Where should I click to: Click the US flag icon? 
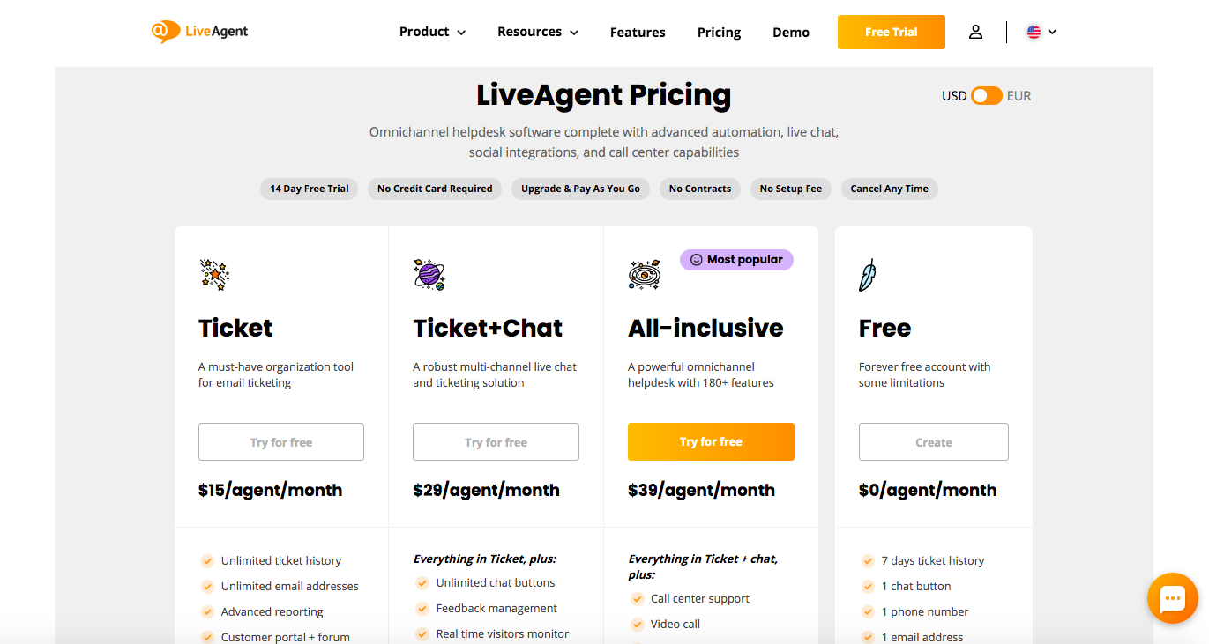(x=1034, y=32)
